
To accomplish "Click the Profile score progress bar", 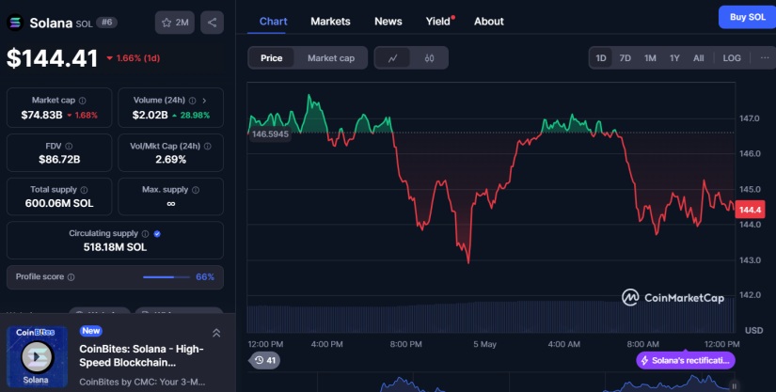I will tap(166, 277).
